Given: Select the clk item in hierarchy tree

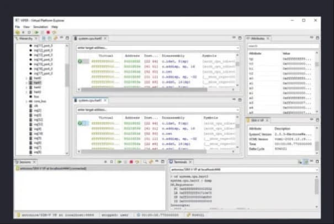Looking at the screenshot, I should pyautogui.click(x=36, y=106).
